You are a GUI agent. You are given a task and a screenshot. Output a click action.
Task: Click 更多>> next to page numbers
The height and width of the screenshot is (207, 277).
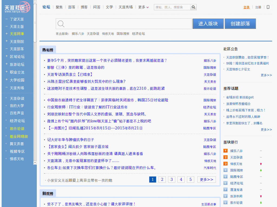206,179
